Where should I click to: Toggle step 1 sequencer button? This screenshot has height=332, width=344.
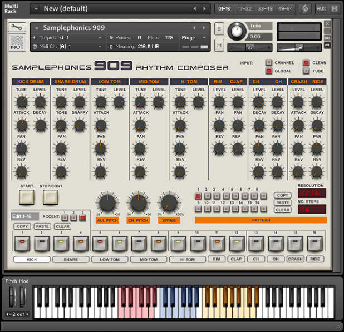tap(22, 244)
